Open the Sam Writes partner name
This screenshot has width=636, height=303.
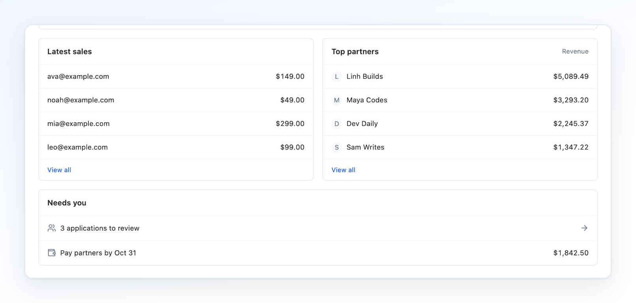click(x=365, y=147)
